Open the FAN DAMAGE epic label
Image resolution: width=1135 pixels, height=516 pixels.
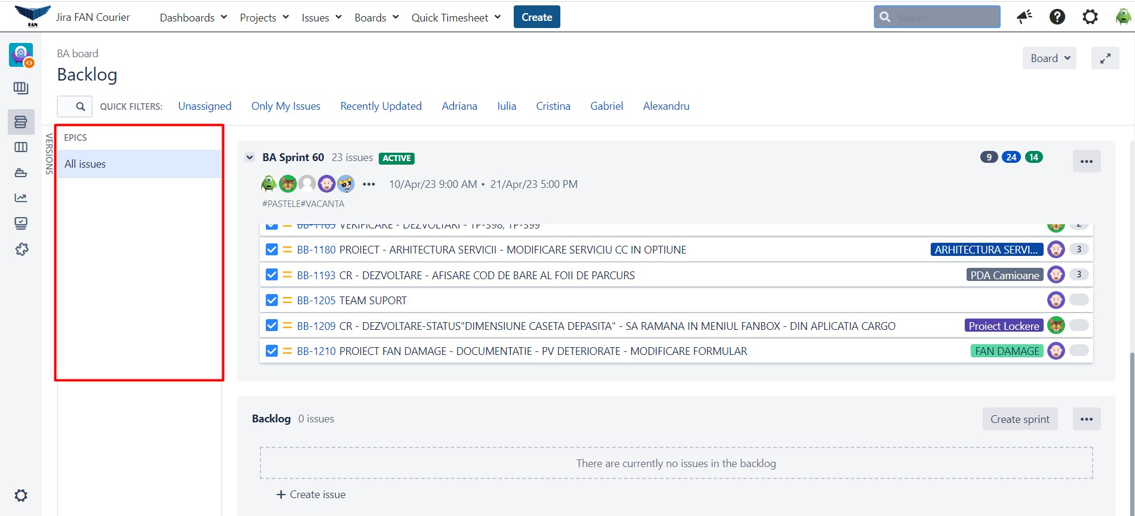1007,351
